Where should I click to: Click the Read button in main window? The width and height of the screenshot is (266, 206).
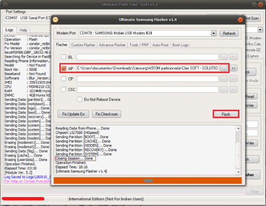tap(251, 96)
